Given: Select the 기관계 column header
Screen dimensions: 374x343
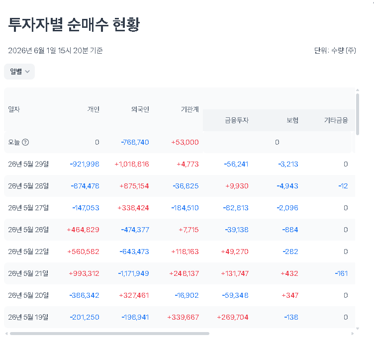Looking at the screenshot, I should [x=190, y=109].
